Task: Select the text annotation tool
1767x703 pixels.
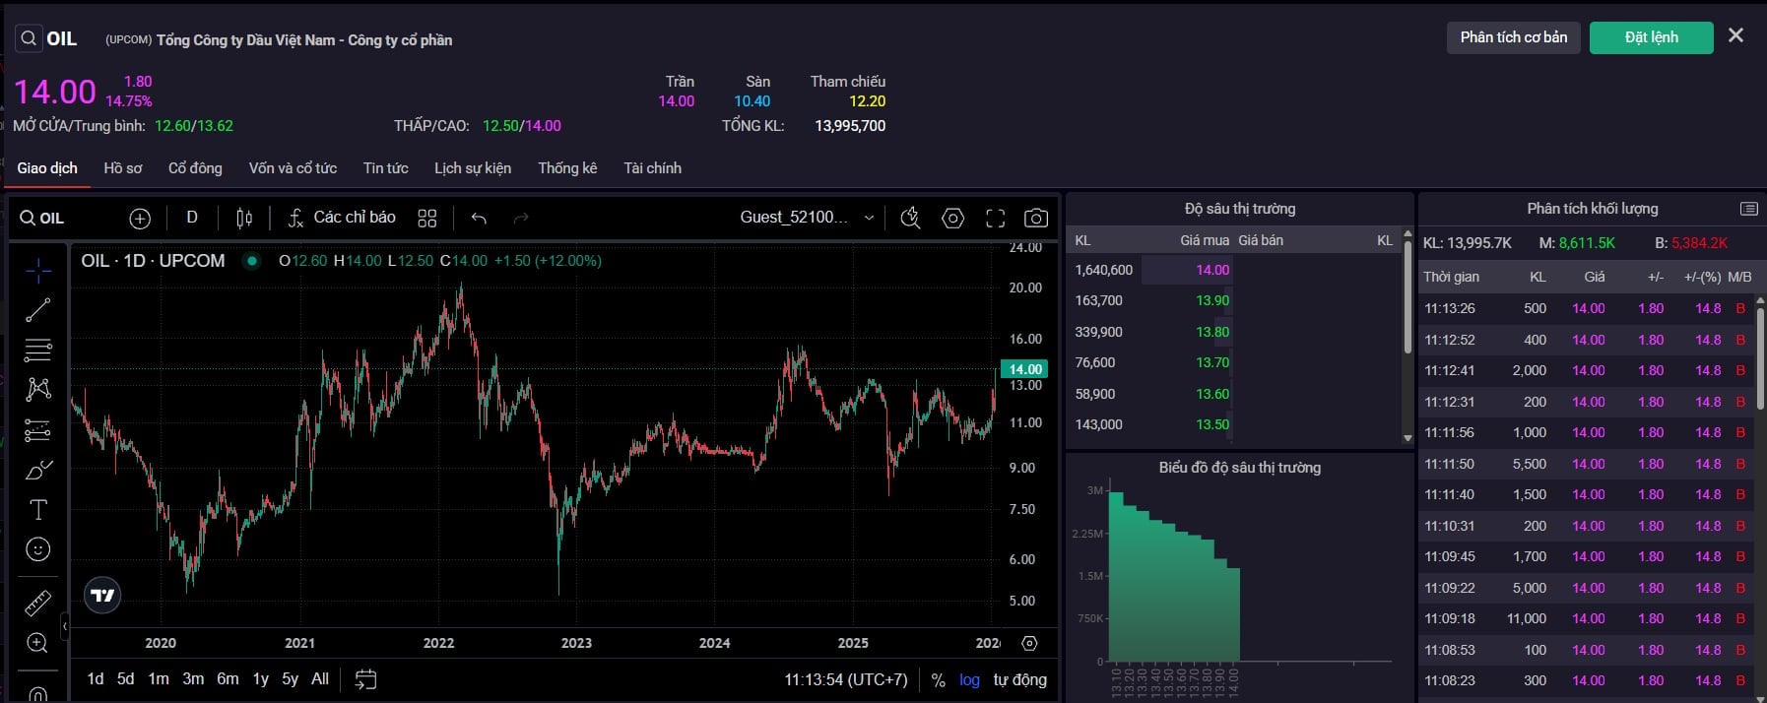Action: [37, 509]
